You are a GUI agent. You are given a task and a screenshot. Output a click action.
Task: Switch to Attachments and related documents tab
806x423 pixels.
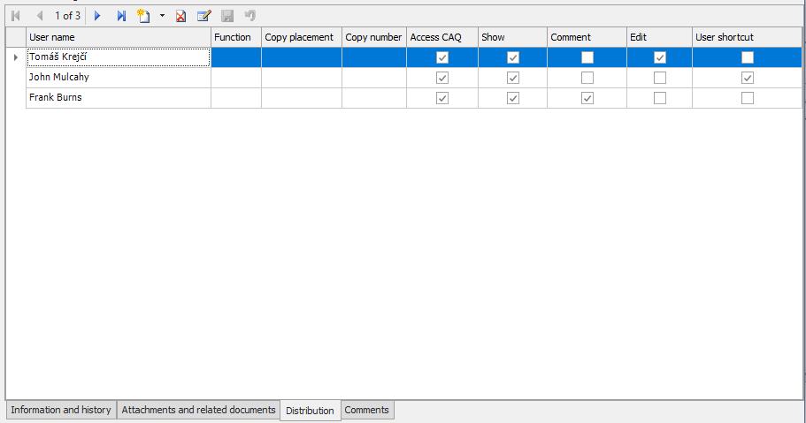[198, 410]
